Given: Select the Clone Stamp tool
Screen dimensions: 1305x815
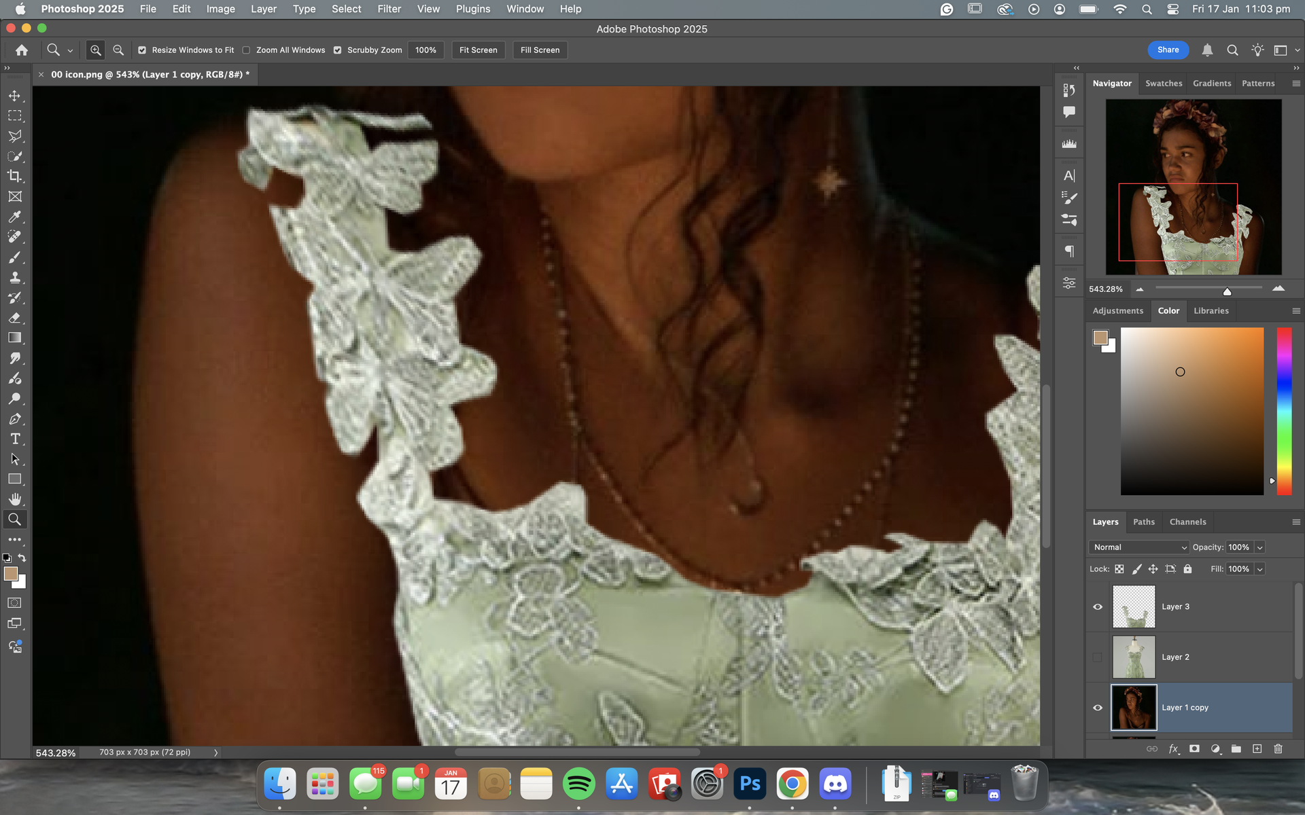Looking at the screenshot, I should (14, 277).
